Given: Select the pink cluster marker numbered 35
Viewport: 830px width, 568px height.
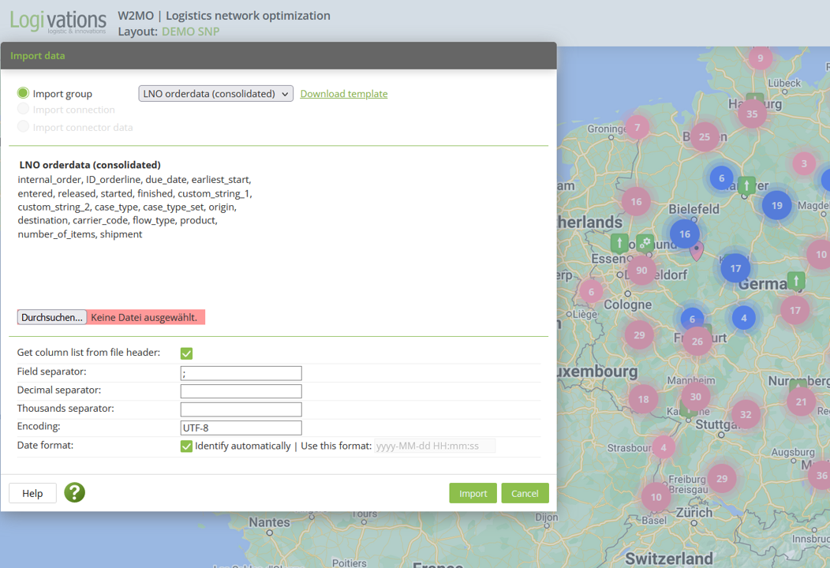Looking at the screenshot, I should click(x=752, y=114).
